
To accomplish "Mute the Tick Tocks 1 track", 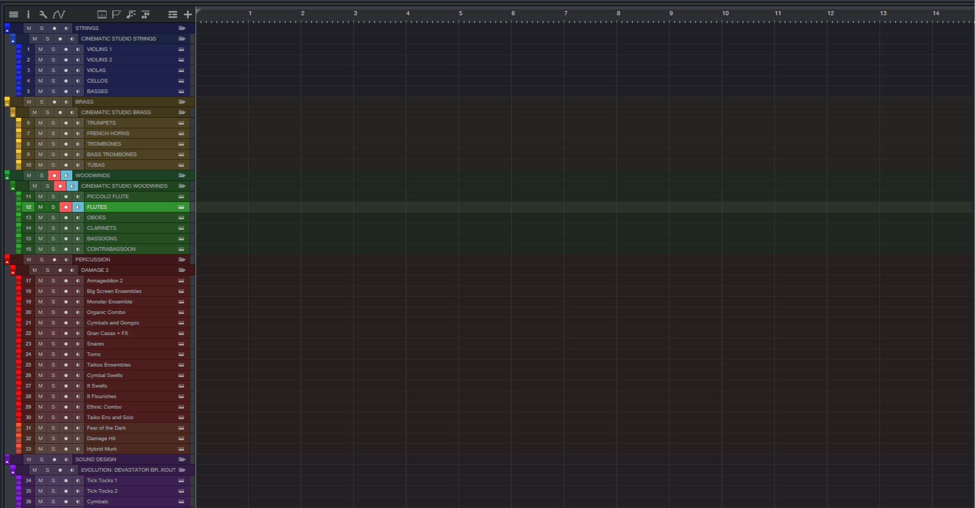I will [41, 481].
